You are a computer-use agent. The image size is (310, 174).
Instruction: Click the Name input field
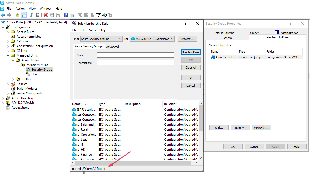click(135, 55)
